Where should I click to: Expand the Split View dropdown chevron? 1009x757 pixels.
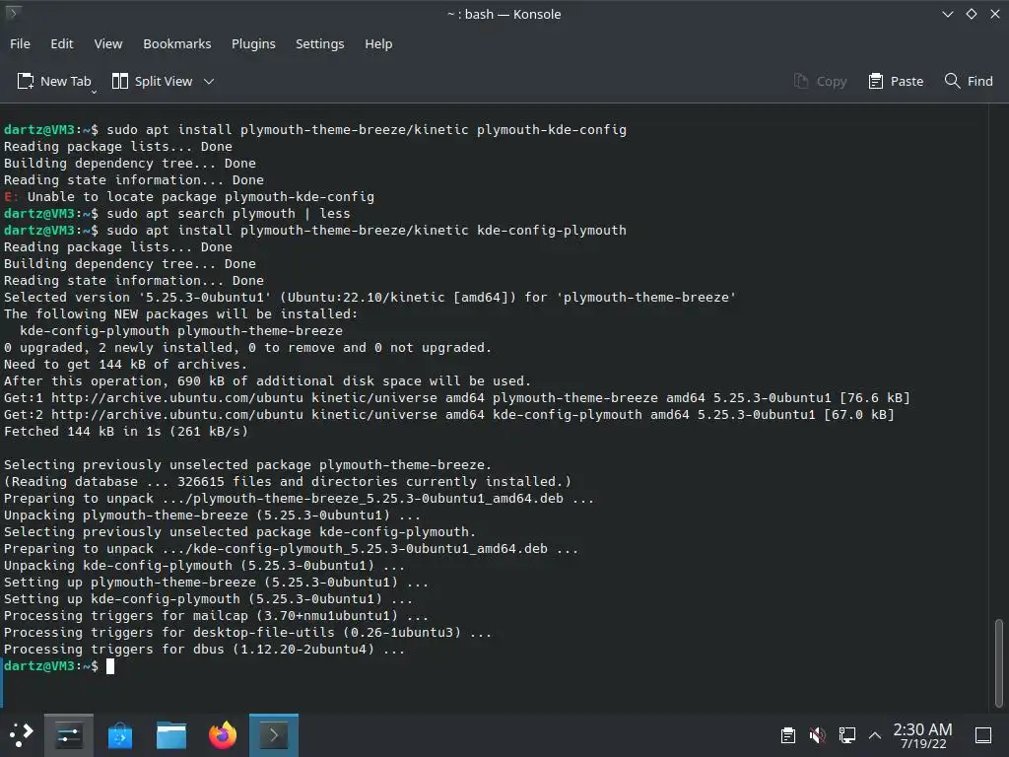click(x=209, y=81)
